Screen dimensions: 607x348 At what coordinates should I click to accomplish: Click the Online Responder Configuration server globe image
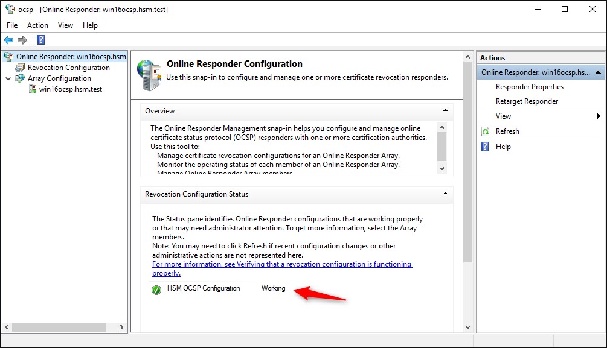(x=149, y=75)
